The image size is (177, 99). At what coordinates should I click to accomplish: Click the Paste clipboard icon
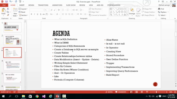click(x=3, y=10)
